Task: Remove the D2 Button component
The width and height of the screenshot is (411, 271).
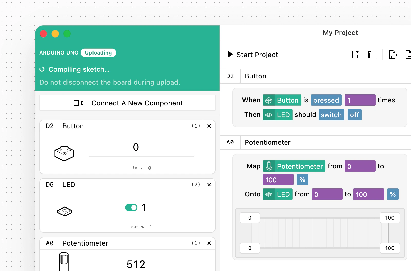Action: (x=209, y=126)
